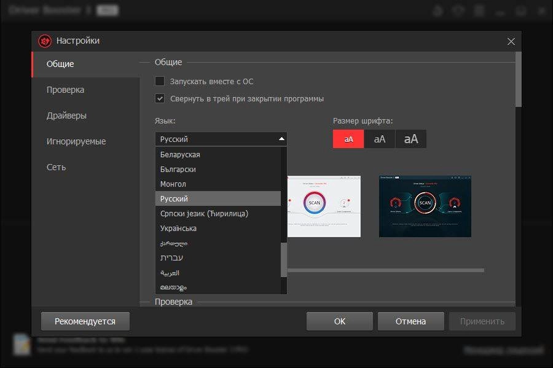This screenshot has height=368, width=553.
Task: Click the Применить button
Action: (x=482, y=321)
